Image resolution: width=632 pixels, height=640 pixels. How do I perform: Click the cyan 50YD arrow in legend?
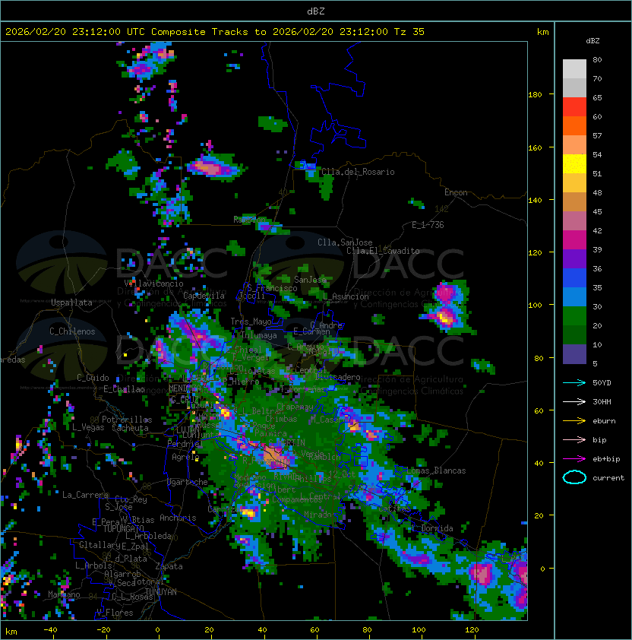click(x=574, y=383)
